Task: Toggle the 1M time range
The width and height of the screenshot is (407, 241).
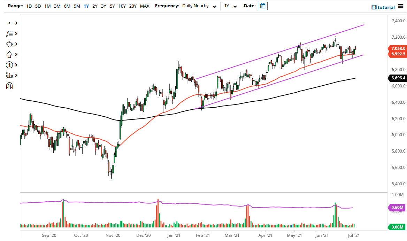Action: click(47, 6)
